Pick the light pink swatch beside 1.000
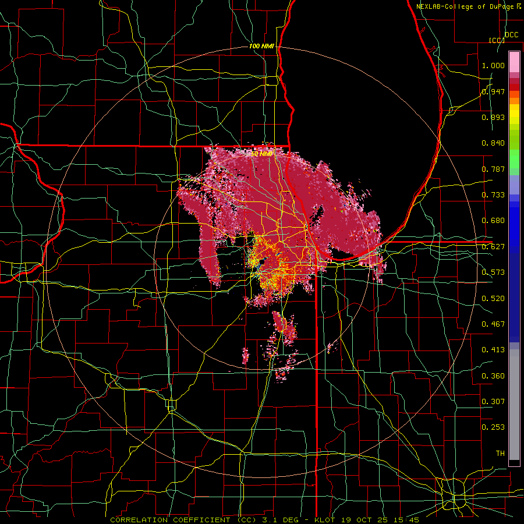The width and height of the screenshot is (524, 524). 514,62
